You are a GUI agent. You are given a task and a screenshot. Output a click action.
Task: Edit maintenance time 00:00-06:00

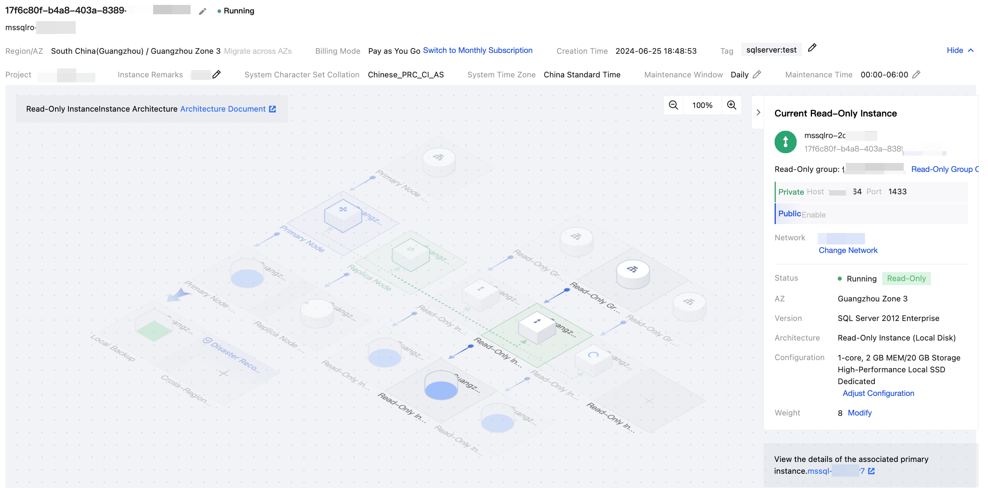click(916, 75)
